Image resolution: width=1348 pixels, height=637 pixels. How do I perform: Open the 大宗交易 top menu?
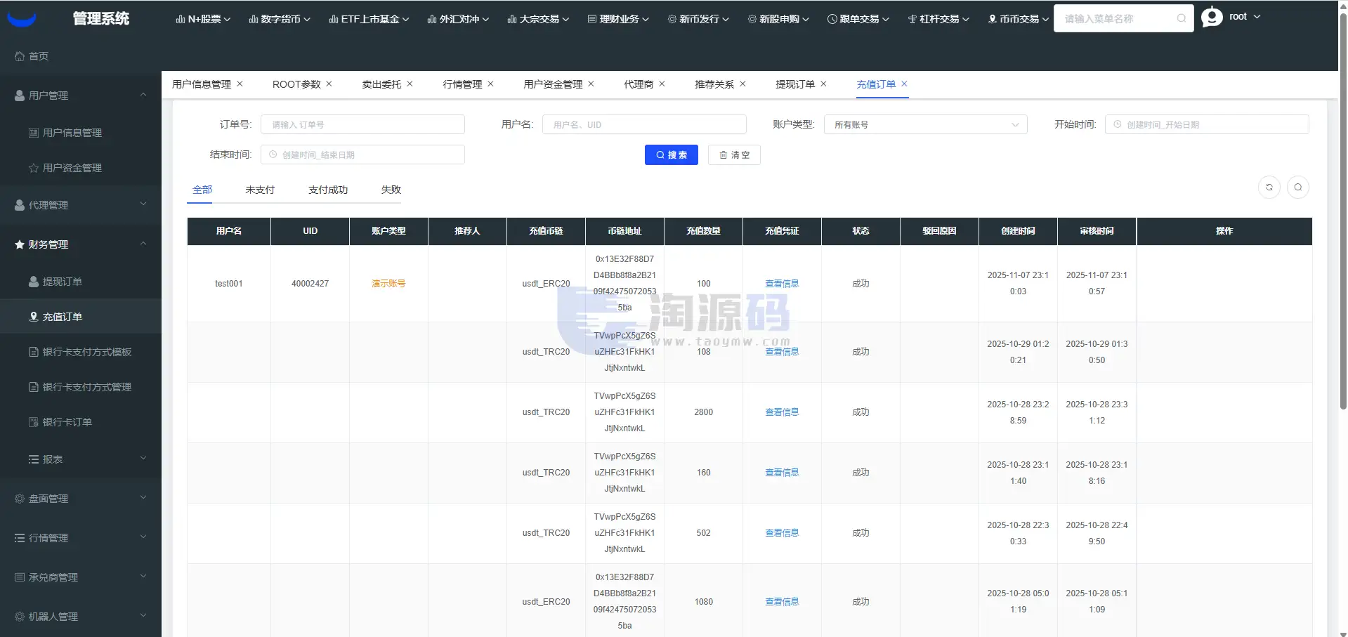[538, 19]
